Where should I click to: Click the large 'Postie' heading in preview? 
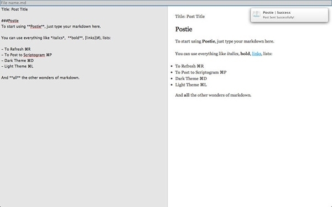pyautogui.click(x=184, y=29)
